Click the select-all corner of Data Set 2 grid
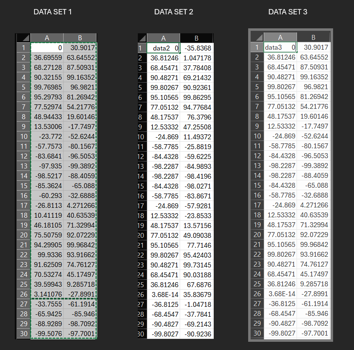Image resolution: width=354 pixels, height=350 pixels. coord(142,38)
